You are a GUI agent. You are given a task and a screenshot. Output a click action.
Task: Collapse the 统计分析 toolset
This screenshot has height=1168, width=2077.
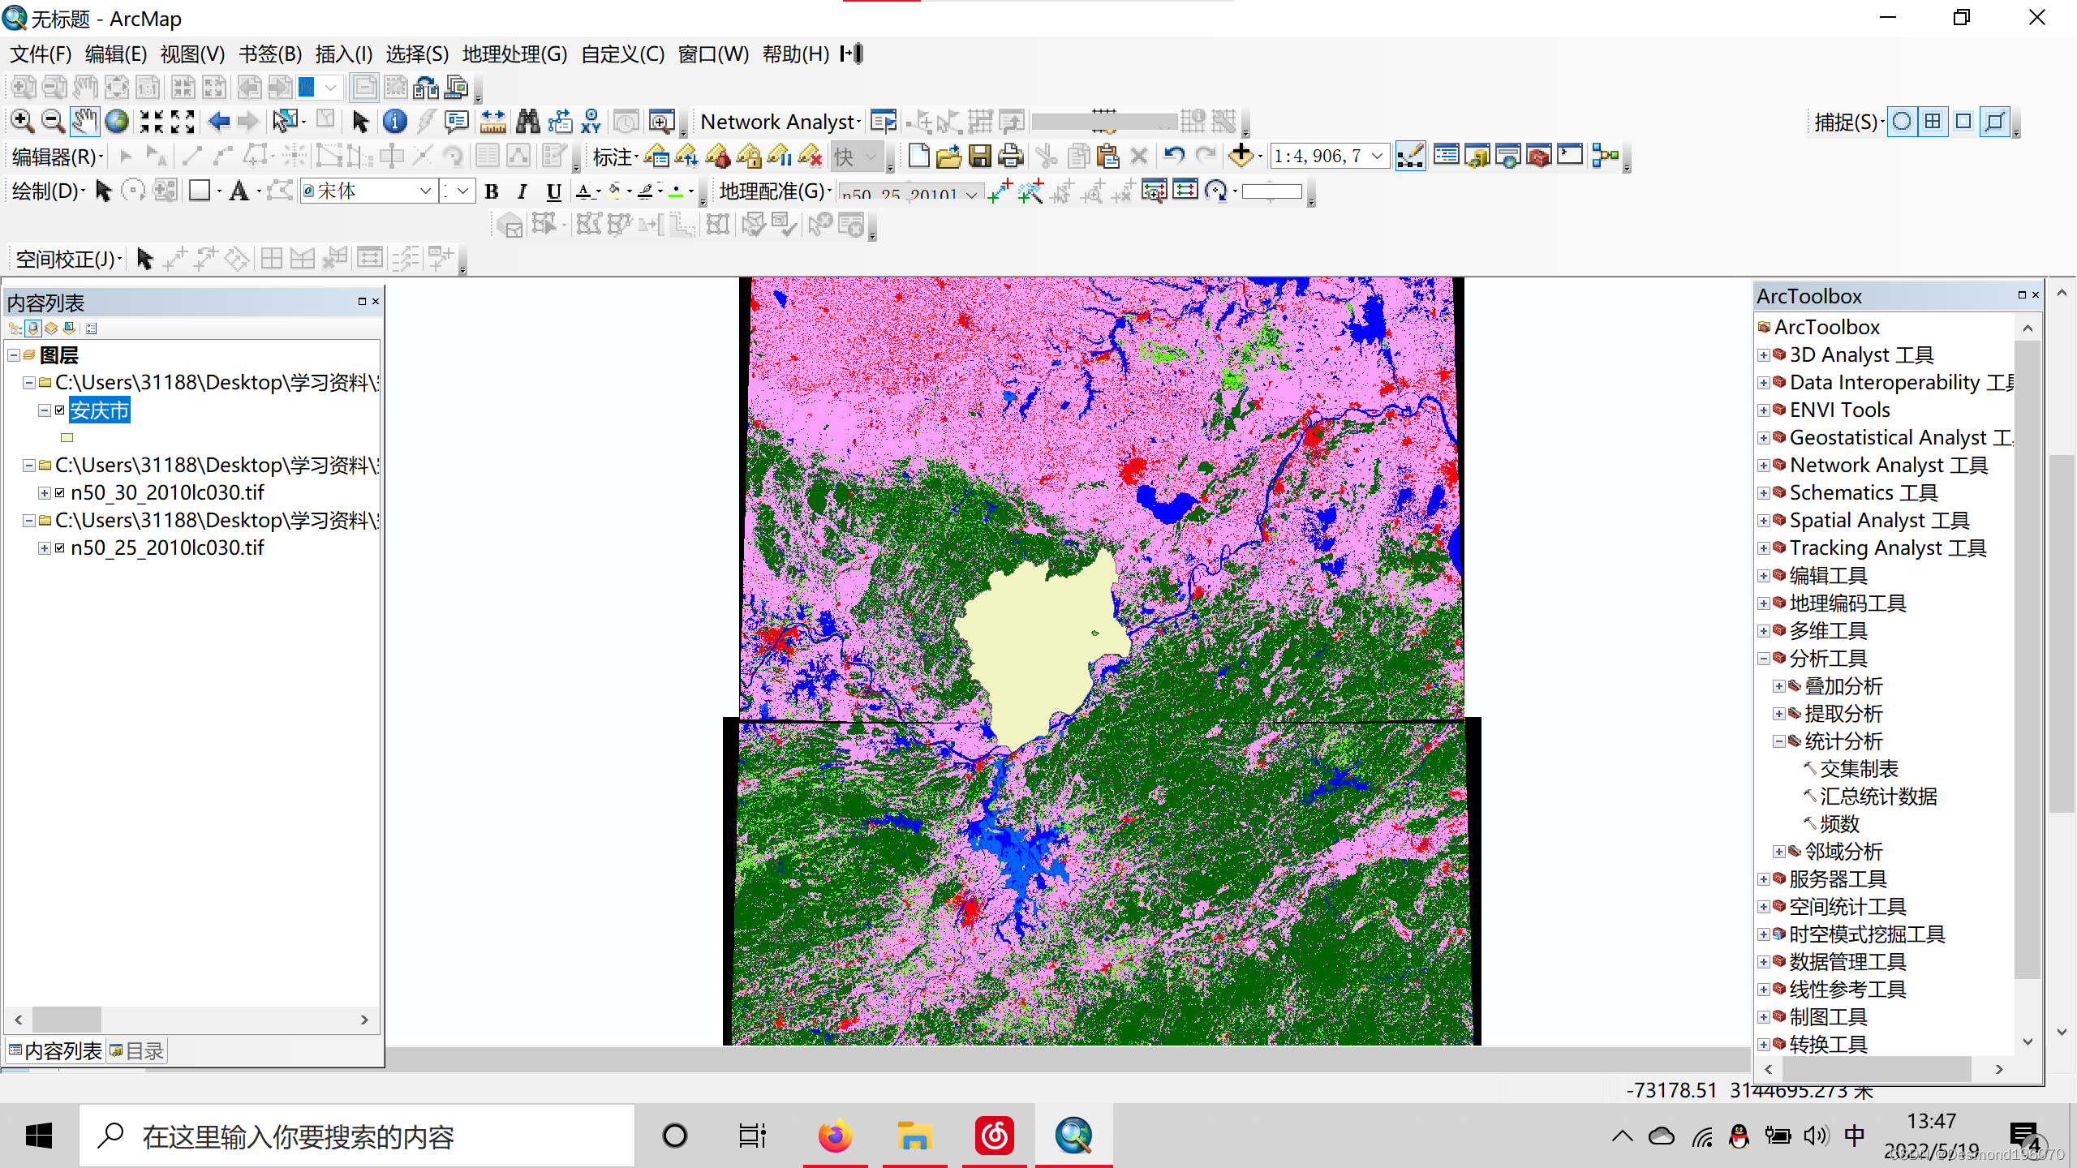tap(1778, 741)
